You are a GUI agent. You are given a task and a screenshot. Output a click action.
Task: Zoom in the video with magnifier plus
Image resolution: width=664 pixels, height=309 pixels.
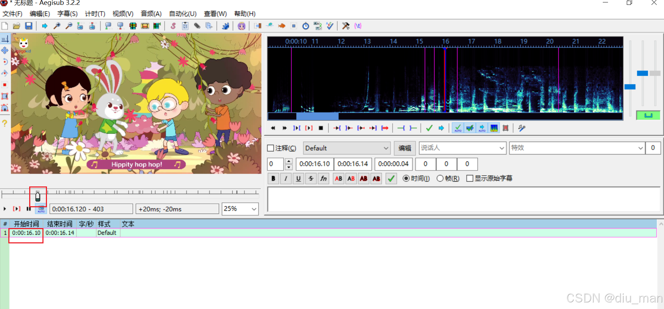tap(57, 26)
